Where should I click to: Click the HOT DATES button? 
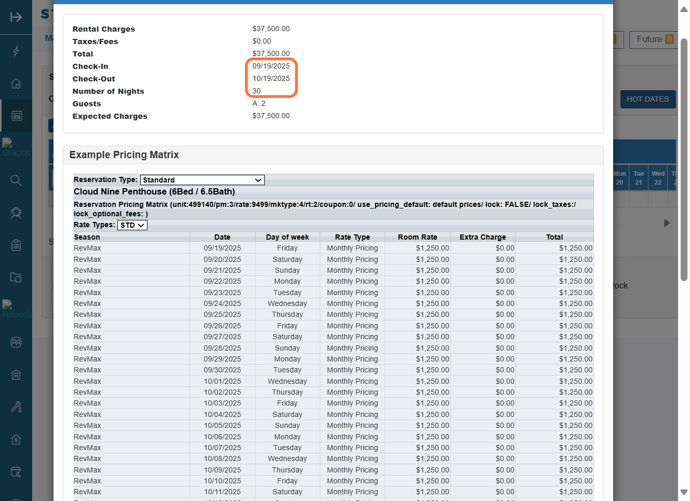647,99
